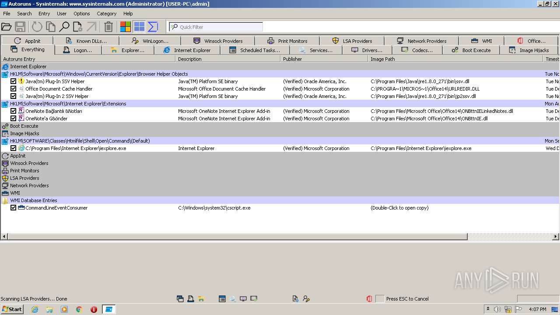Sort by the Publisher column header

(324, 59)
